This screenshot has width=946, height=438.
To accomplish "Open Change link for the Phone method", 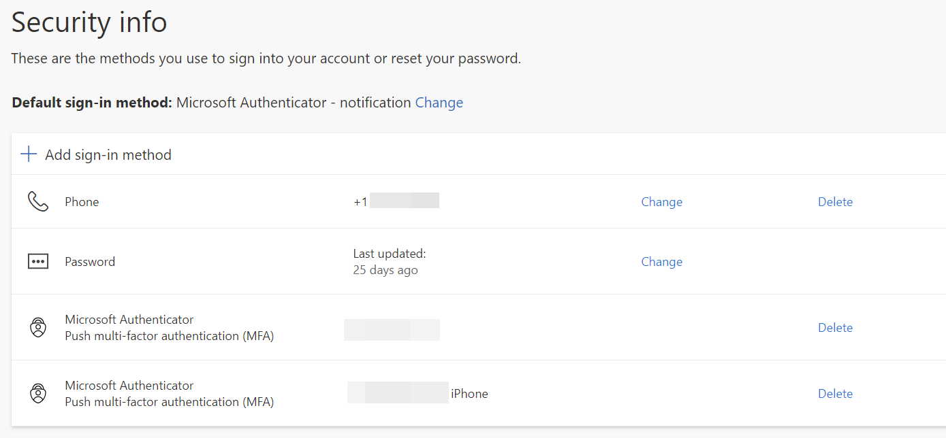I will (661, 202).
